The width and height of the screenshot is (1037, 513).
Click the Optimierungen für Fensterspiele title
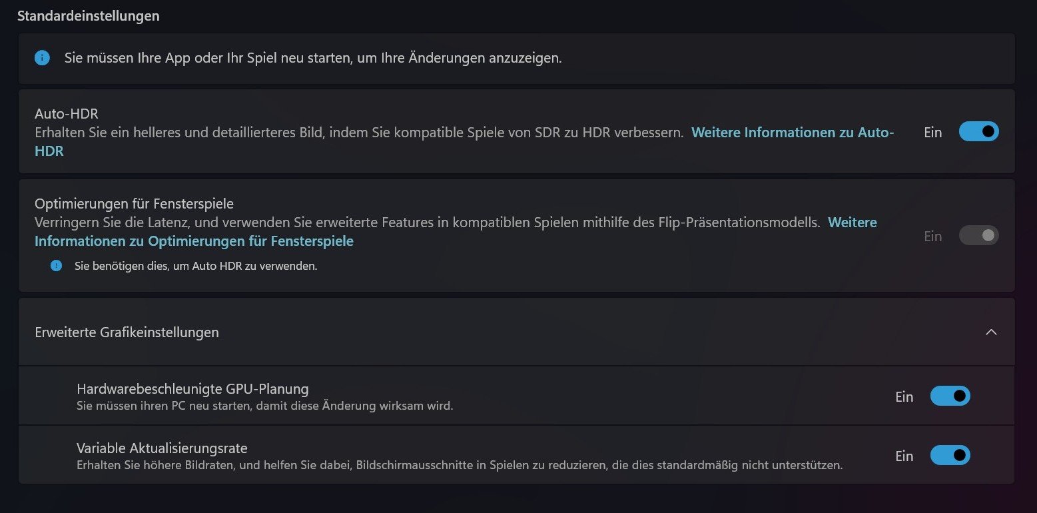(134, 203)
